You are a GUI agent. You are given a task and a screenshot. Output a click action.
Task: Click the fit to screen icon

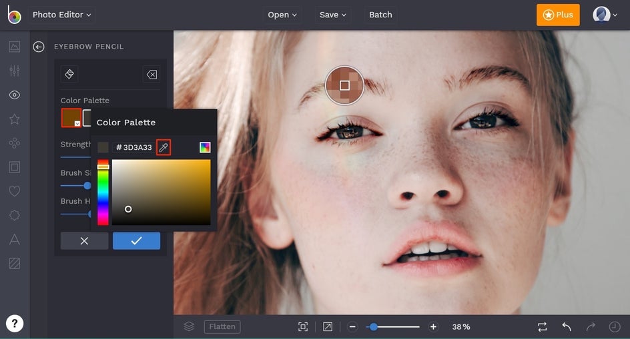pos(303,327)
